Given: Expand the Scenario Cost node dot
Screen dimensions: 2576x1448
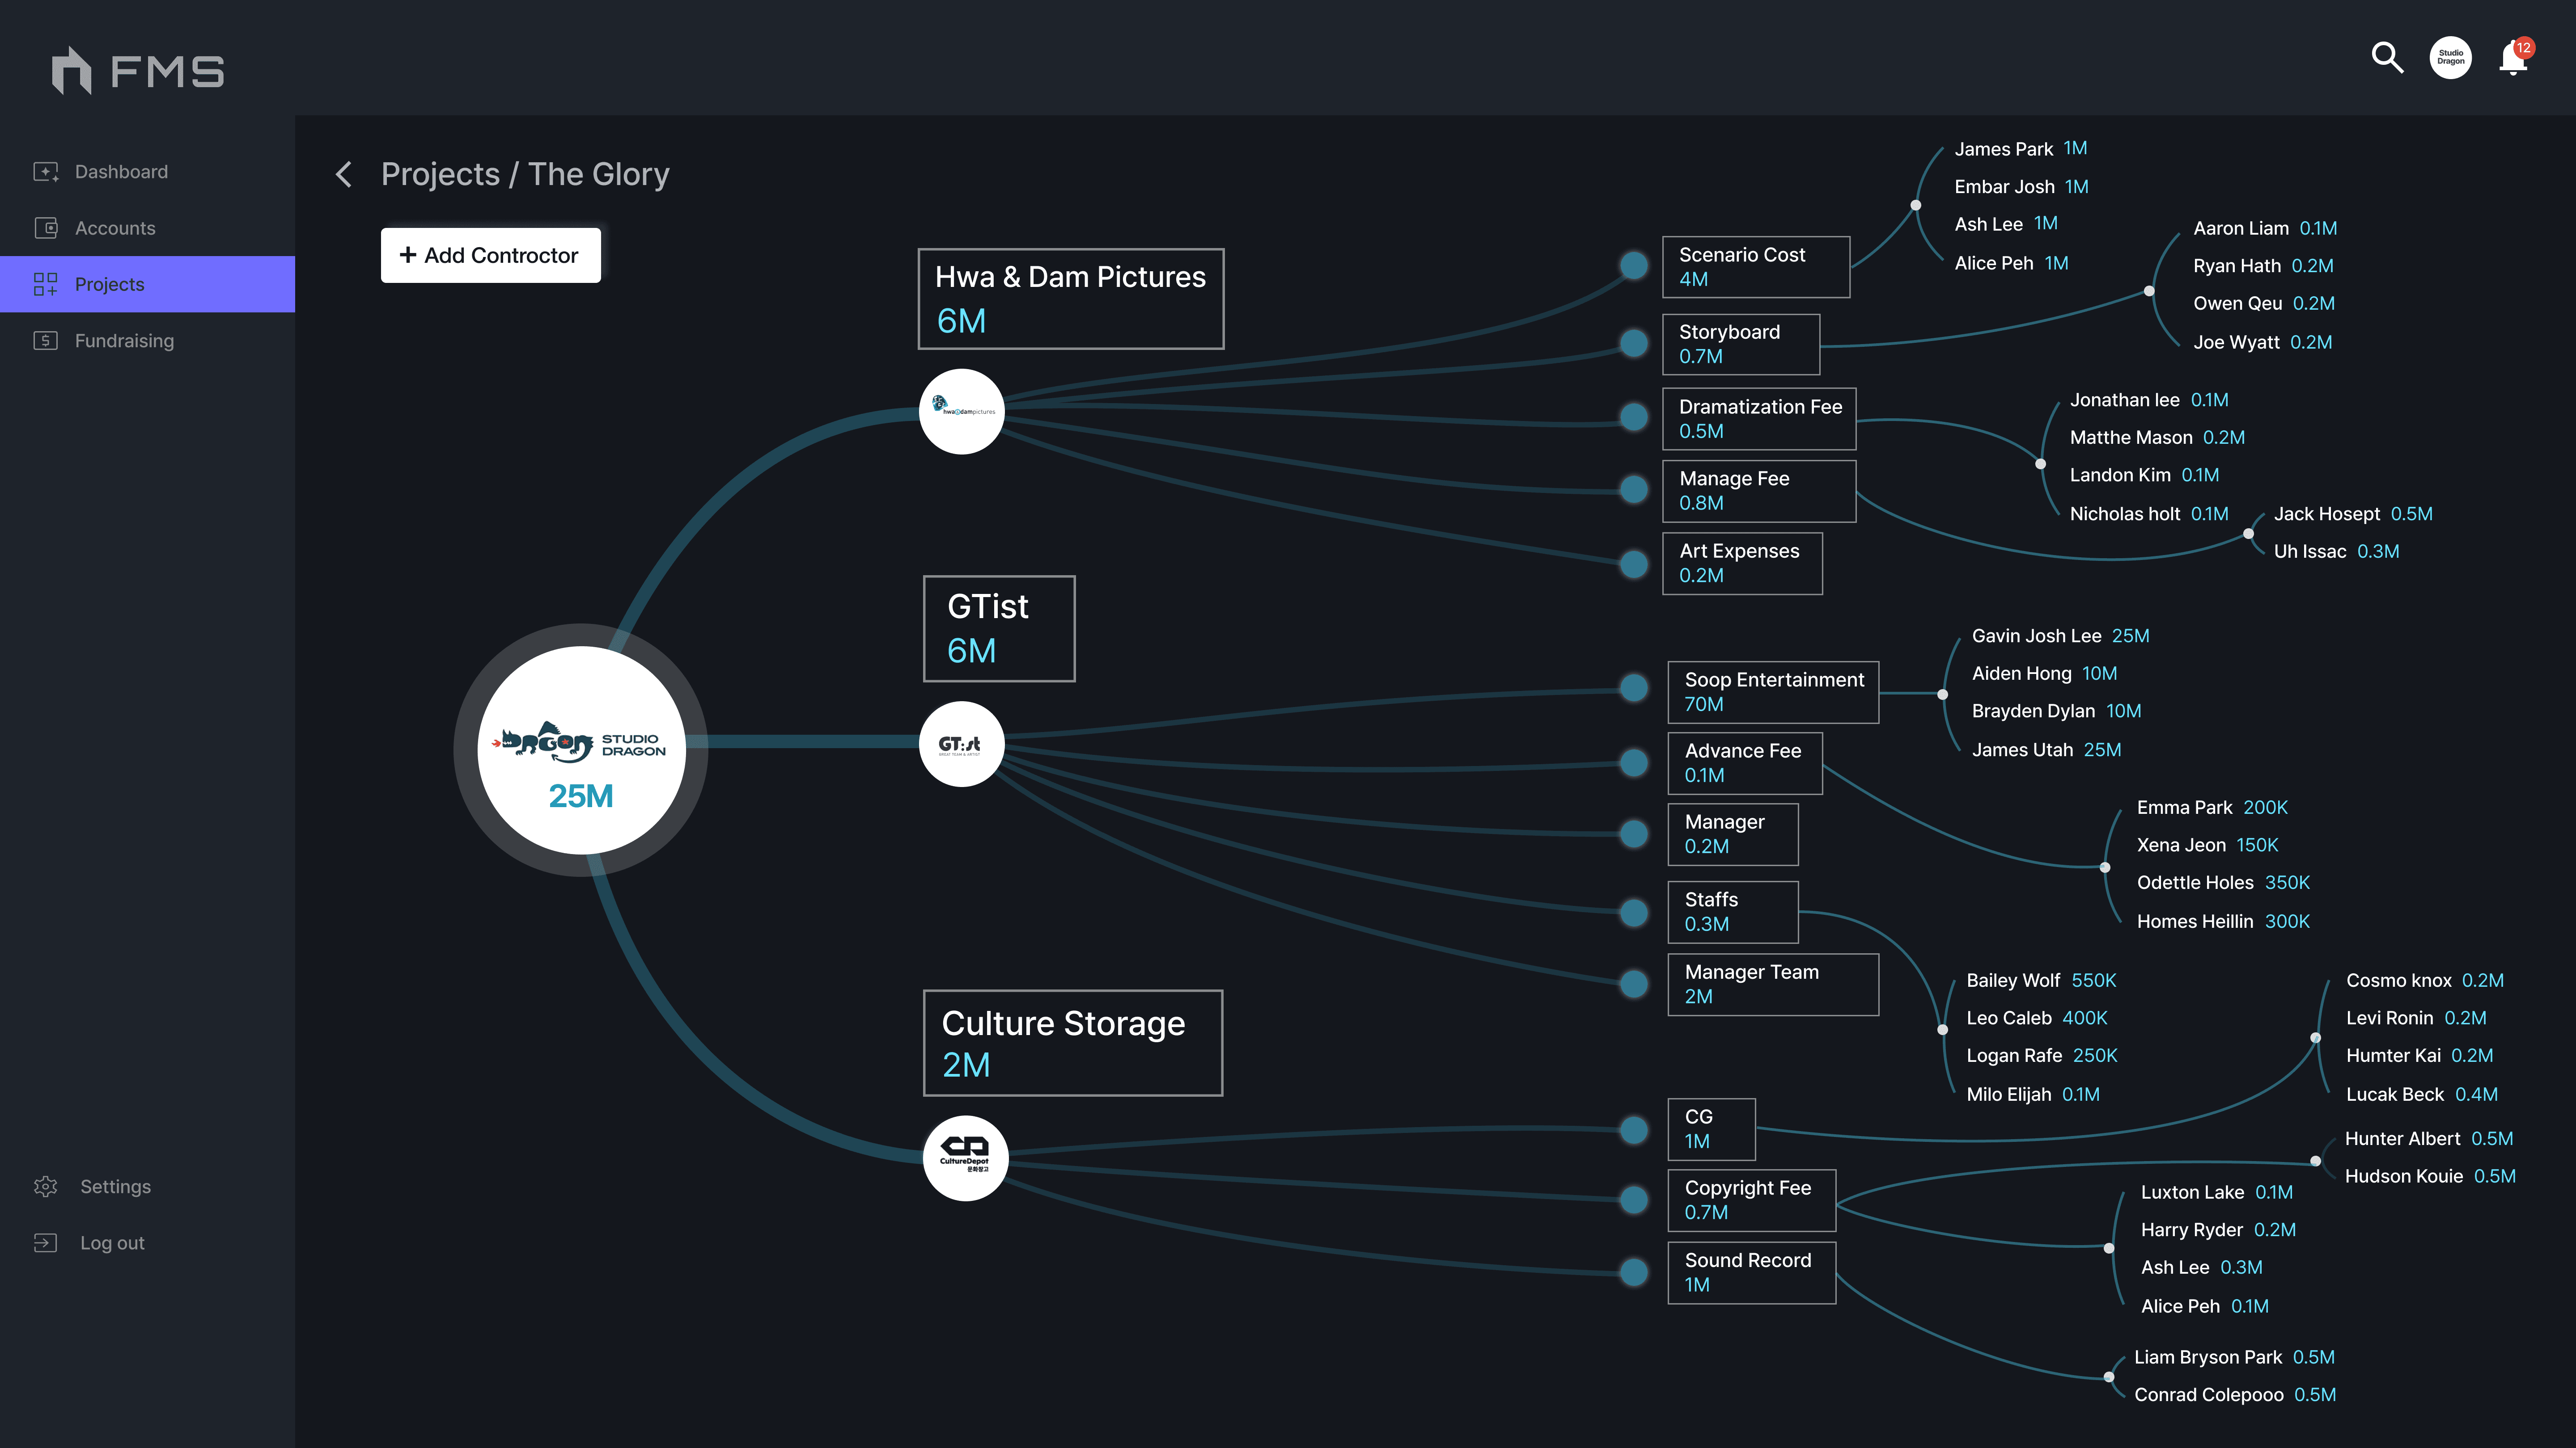Looking at the screenshot, I should [1634, 266].
